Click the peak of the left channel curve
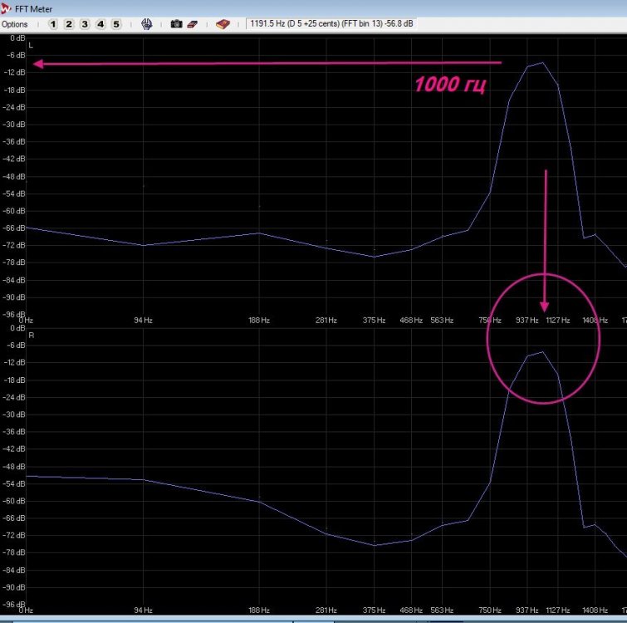 [x=543, y=63]
